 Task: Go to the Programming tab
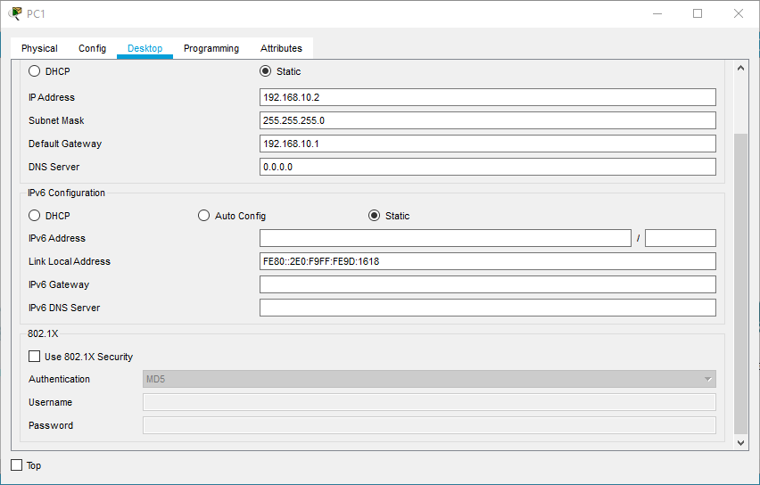(211, 48)
